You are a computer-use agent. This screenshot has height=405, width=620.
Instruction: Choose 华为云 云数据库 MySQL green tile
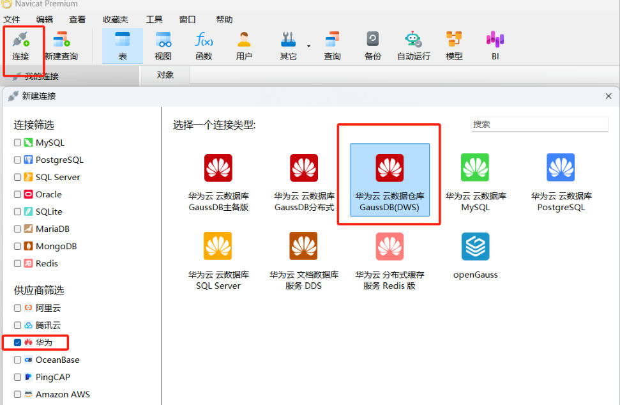[475, 182]
